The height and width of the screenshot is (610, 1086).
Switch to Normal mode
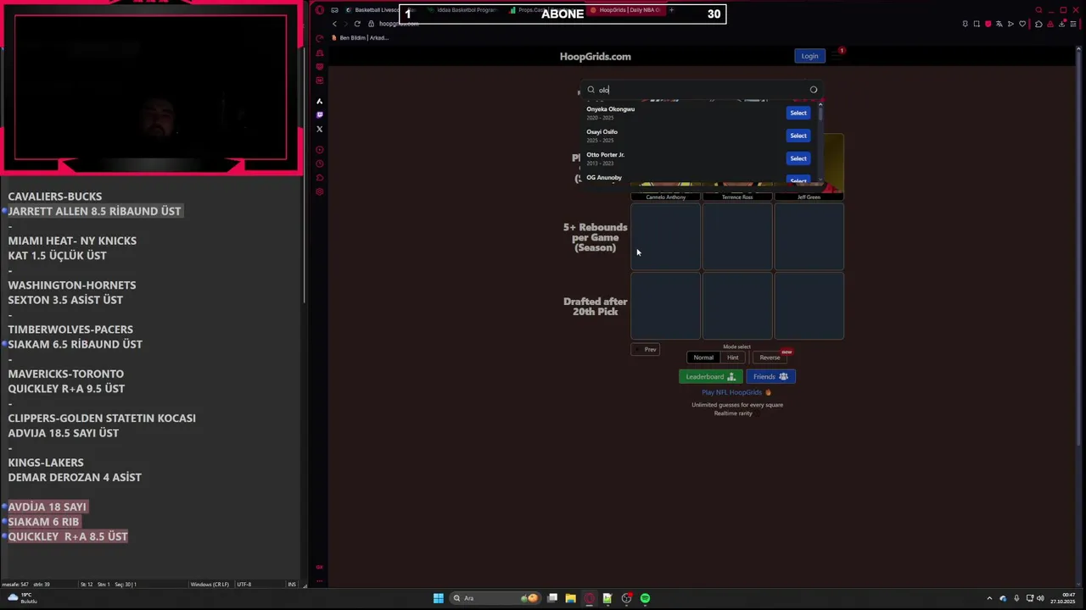(703, 358)
